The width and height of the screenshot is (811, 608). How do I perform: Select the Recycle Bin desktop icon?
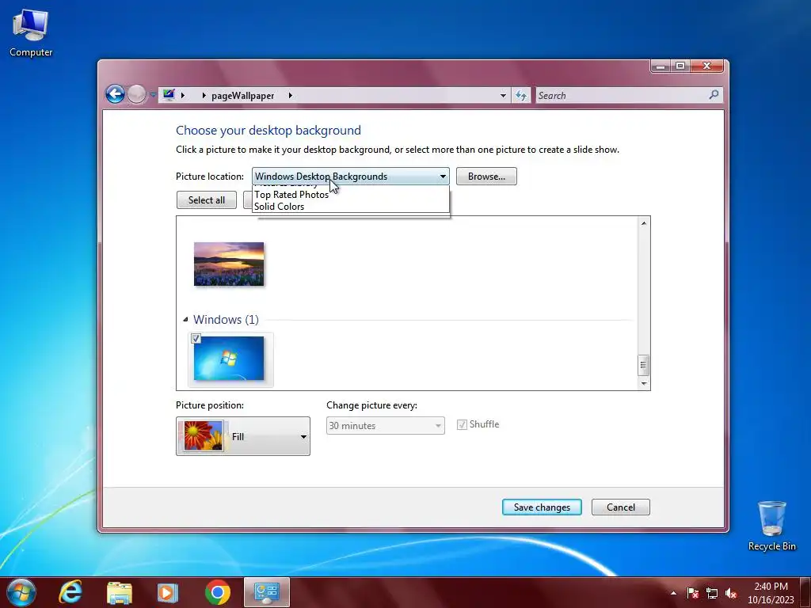click(771, 526)
